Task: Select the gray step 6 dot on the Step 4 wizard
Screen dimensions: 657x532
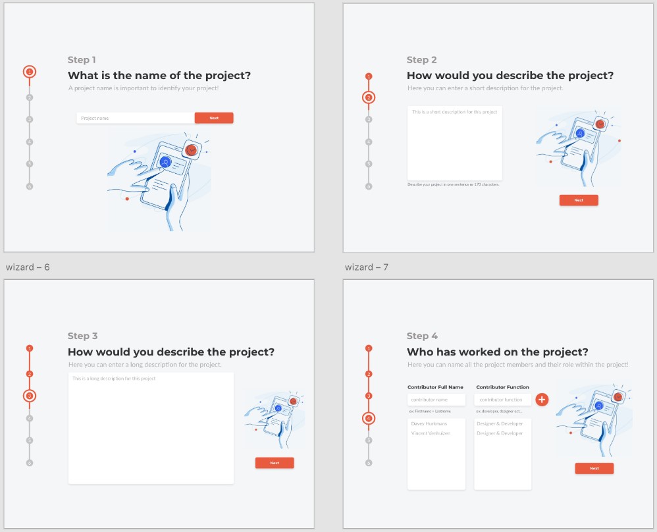Action: coord(369,464)
